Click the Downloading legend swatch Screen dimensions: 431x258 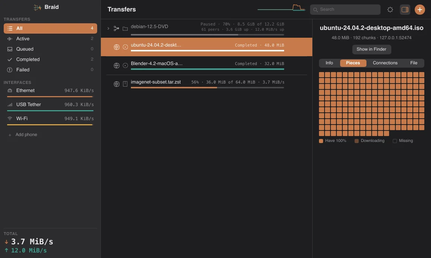point(356,141)
